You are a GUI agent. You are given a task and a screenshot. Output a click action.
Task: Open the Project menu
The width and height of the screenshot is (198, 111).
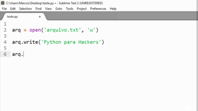(x=82, y=9)
